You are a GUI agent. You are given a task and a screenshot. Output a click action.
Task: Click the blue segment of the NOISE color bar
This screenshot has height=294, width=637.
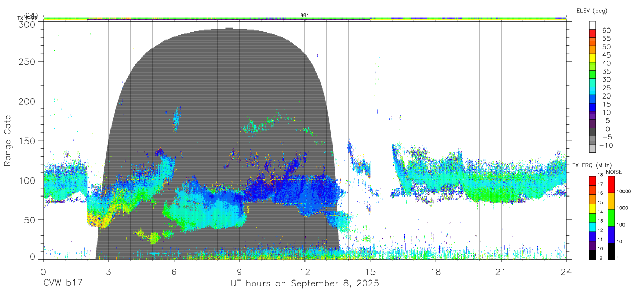point(611,234)
